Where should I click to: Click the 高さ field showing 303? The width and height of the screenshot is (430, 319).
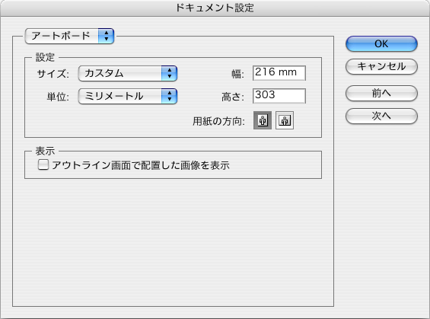[x=279, y=96]
